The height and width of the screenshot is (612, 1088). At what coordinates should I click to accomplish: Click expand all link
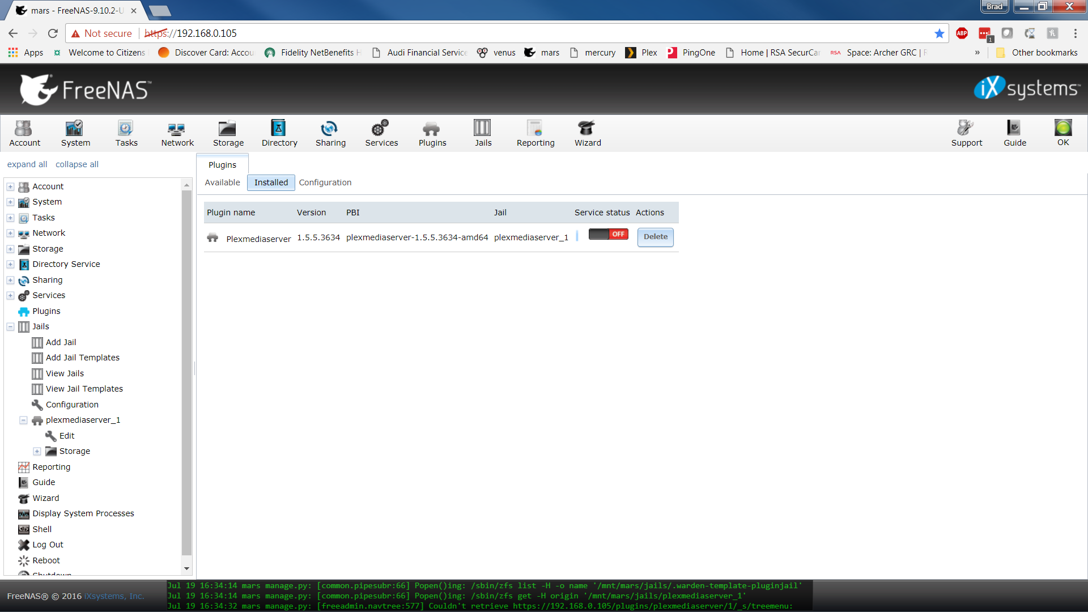coord(27,164)
